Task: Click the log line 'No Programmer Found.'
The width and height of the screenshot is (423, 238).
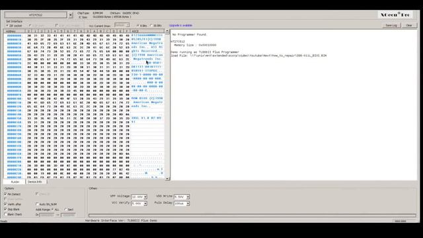Action: [190, 34]
